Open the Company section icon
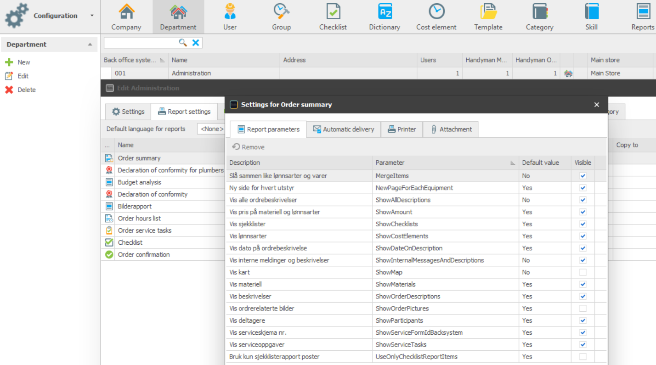The height and width of the screenshot is (365, 656). pos(126,11)
